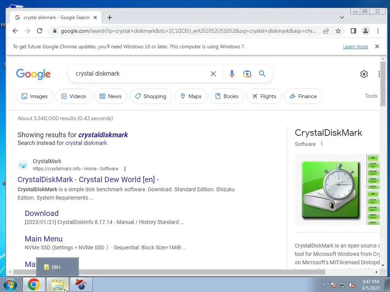
Task: Expand the tab search chevron
Action: (x=342, y=17)
